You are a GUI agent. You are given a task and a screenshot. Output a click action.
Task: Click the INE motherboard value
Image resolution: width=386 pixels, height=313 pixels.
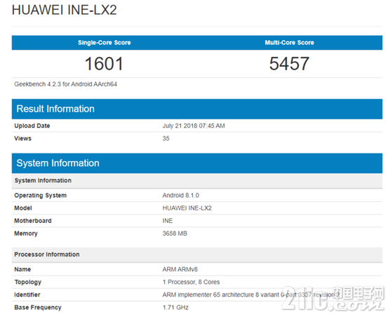pyautogui.click(x=168, y=220)
